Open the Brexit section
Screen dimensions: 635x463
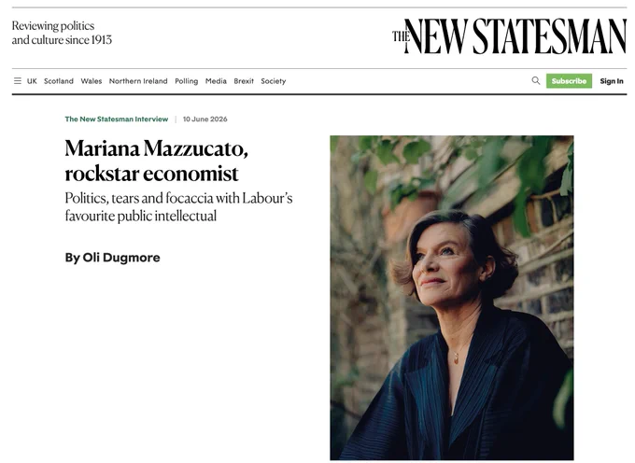point(244,81)
